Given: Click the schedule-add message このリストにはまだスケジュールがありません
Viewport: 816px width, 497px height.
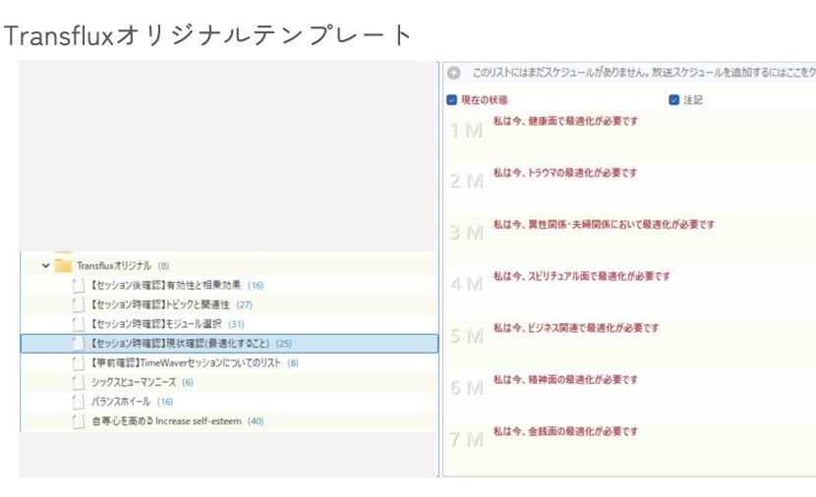Looking at the screenshot, I should [x=644, y=73].
